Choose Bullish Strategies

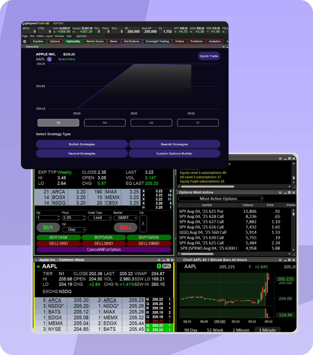pos(82,144)
